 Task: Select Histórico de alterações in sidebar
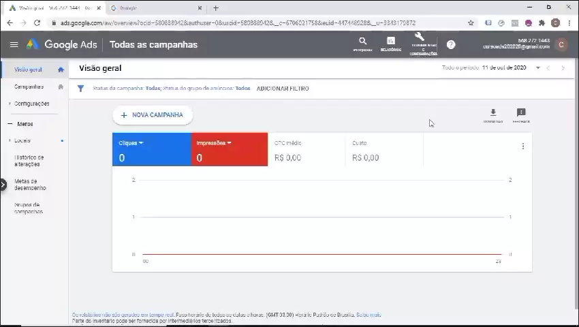(x=29, y=161)
